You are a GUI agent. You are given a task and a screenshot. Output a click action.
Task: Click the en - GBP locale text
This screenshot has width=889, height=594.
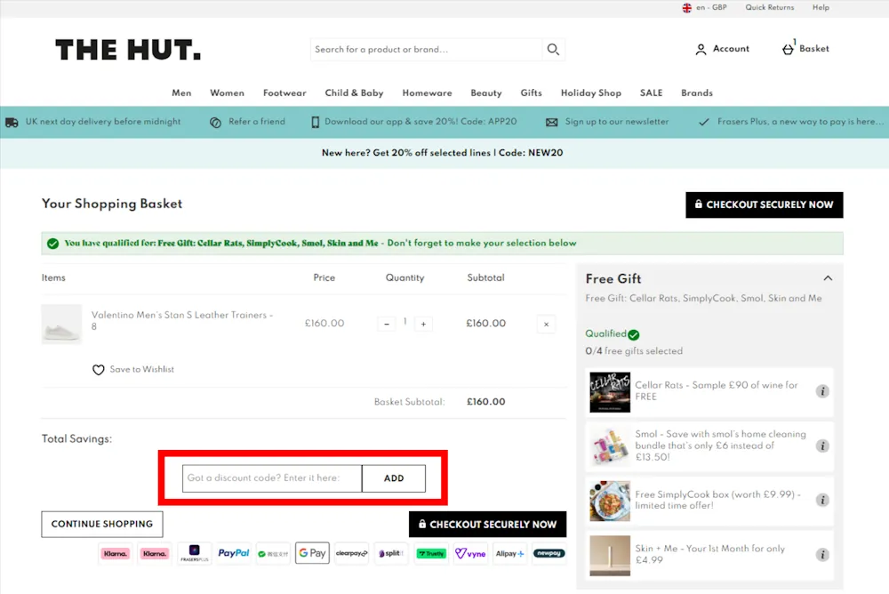[x=711, y=8]
